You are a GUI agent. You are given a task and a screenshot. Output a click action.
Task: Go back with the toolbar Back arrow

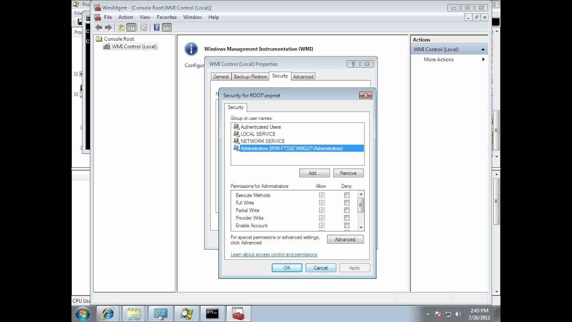(99, 27)
